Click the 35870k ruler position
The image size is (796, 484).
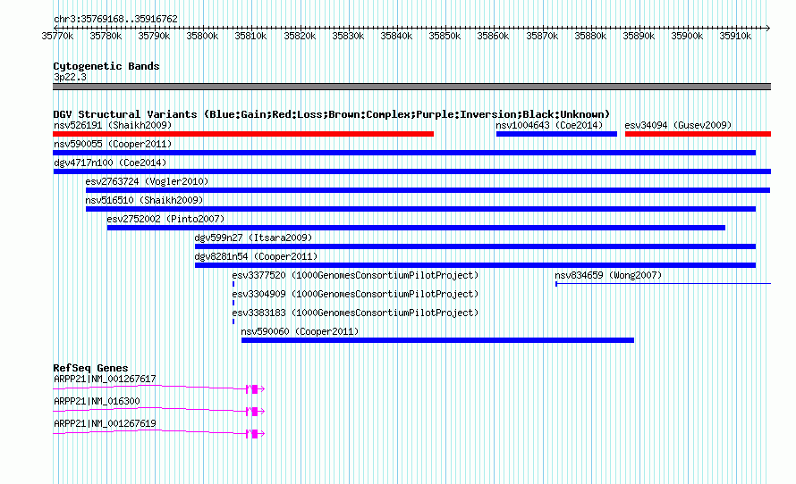[x=542, y=36]
